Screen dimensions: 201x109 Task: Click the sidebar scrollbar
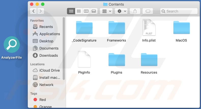[x=64, y=49]
